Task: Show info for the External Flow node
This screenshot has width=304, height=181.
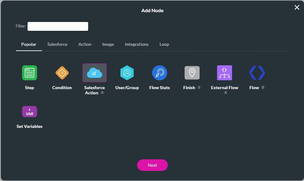Action: click(x=225, y=92)
